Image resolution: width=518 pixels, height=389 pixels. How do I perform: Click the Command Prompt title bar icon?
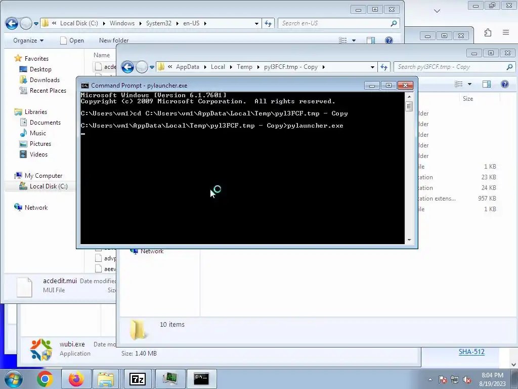click(85, 86)
